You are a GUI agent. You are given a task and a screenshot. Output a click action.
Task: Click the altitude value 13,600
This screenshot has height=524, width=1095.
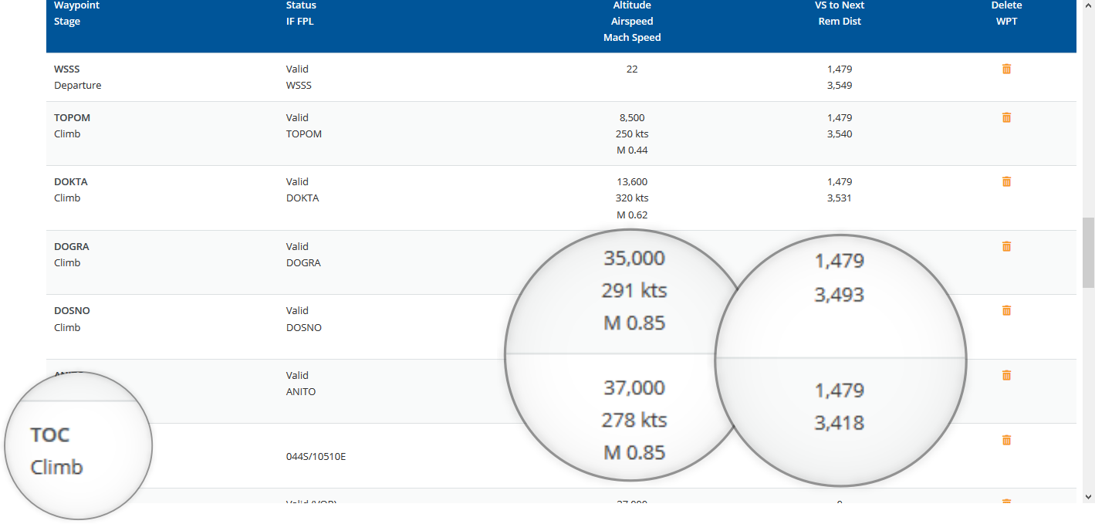pos(632,182)
